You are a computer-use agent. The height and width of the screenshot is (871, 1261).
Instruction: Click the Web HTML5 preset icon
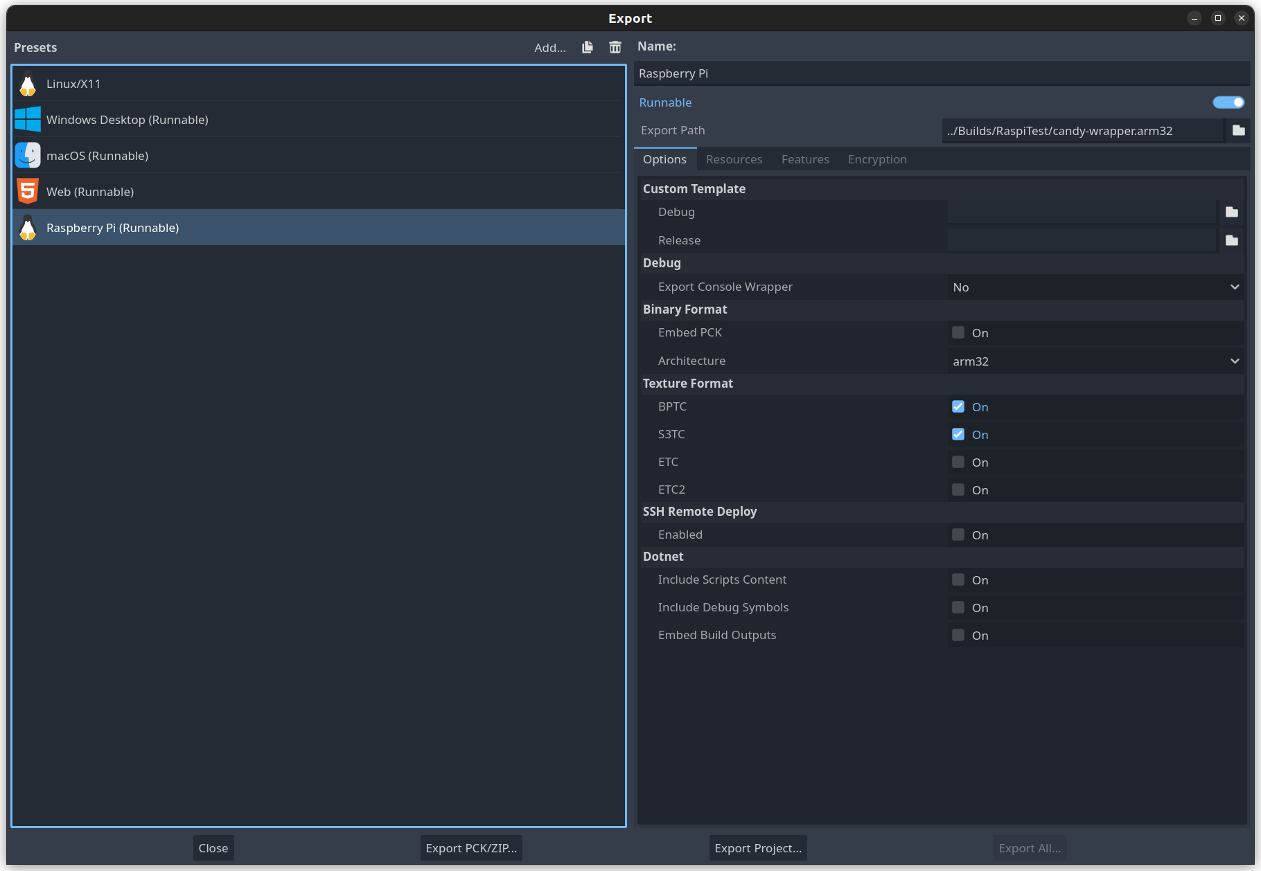point(27,191)
